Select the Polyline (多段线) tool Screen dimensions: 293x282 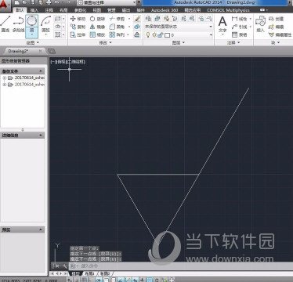click(x=18, y=23)
